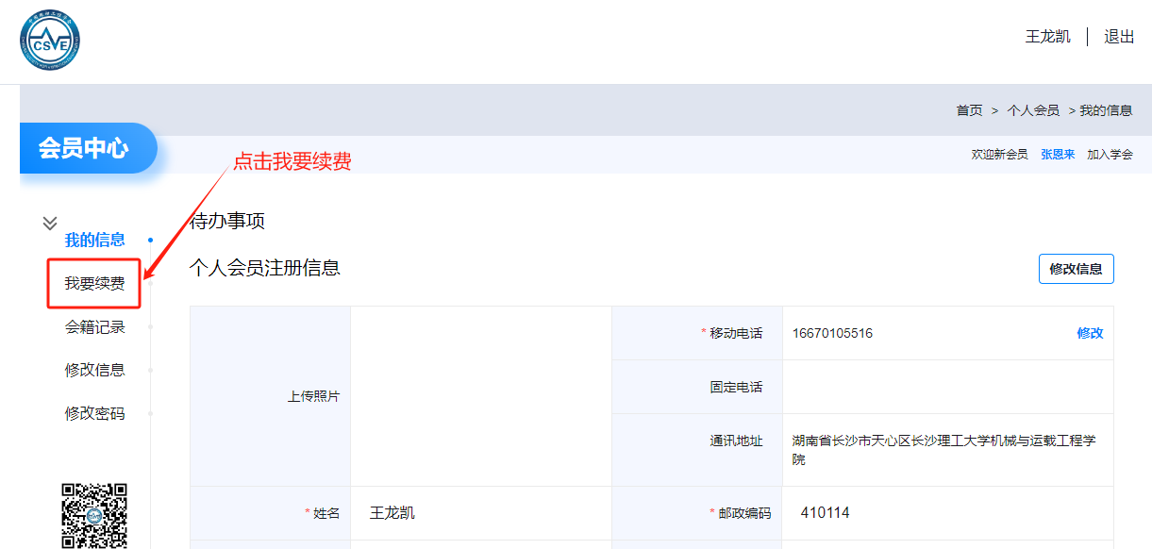Image resolution: width=1152 pixels, height=549 pixels.
Task: Click the 上传照片 photo upload area
Action: click(480, 396)
